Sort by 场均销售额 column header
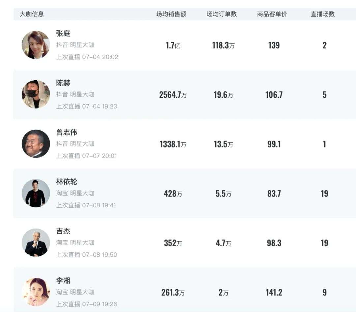This screenshot has height=312, width=356. [171, 14]
